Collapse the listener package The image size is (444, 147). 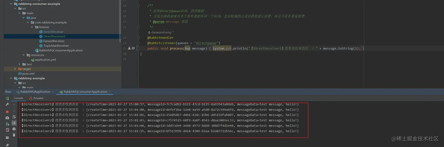pos(32,27)
